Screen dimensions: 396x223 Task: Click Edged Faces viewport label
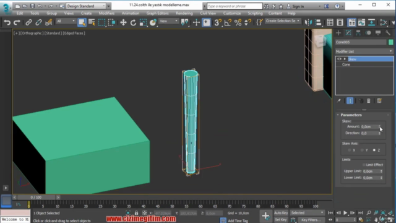click(x=74, y=33)
